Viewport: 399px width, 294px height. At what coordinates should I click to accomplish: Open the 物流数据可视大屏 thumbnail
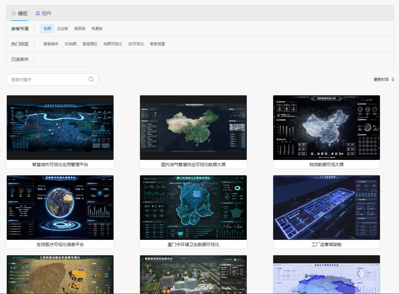pyautogui.click(x=327, y=128)
